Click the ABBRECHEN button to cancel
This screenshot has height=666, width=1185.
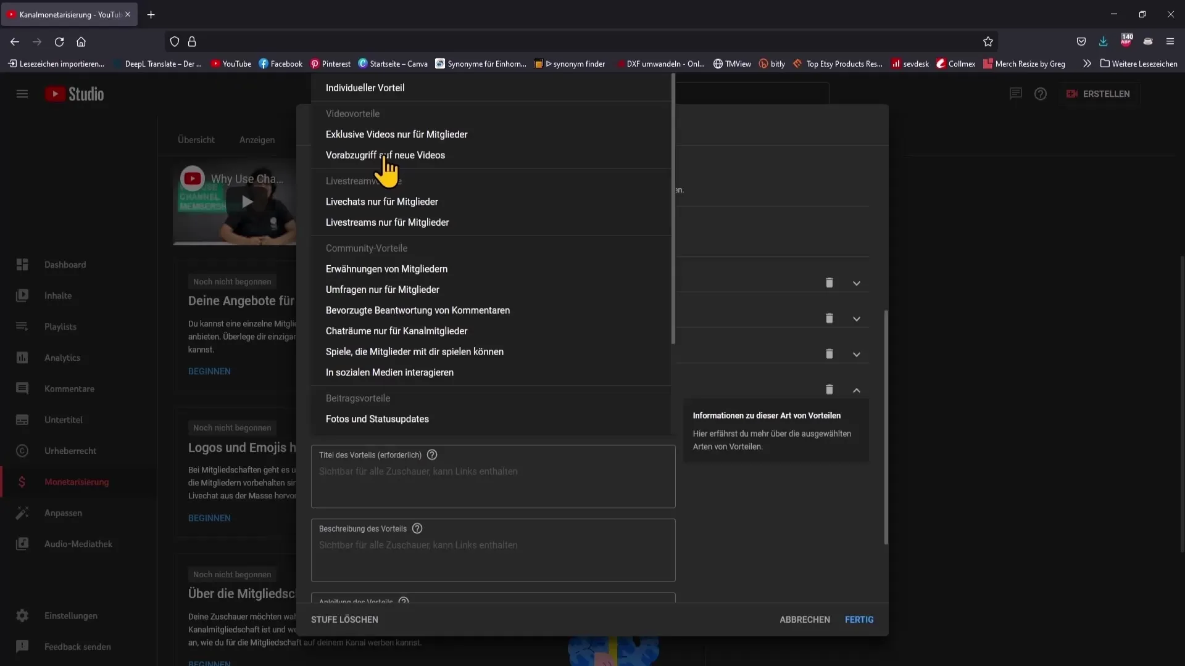(x=804, y=619)
